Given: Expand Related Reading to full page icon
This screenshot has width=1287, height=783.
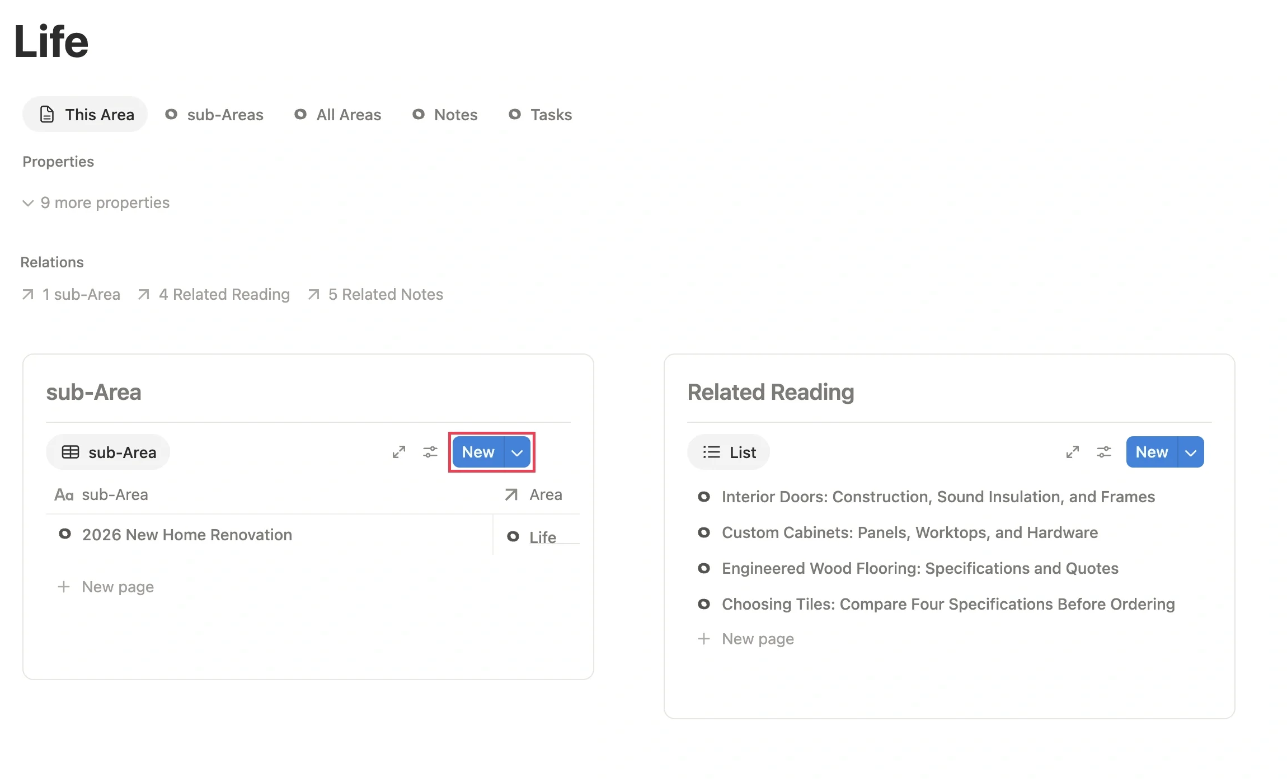Looking at the screenshot, I should 1073,452.
